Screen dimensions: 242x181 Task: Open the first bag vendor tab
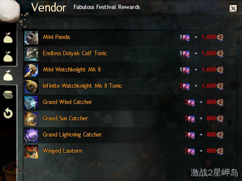pos(8,38)
